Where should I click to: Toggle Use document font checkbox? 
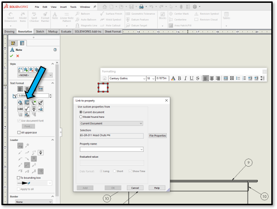pos(19,121)
